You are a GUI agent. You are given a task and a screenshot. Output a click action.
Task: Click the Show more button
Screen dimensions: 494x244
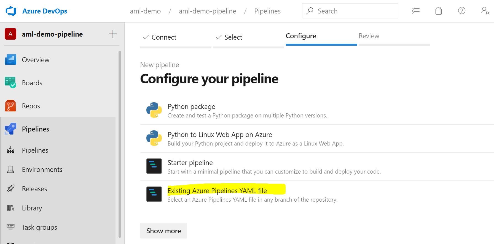tap(163, 231)
